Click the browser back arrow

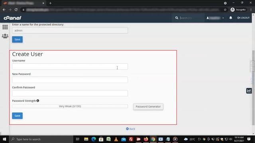[x=4, y=10]
